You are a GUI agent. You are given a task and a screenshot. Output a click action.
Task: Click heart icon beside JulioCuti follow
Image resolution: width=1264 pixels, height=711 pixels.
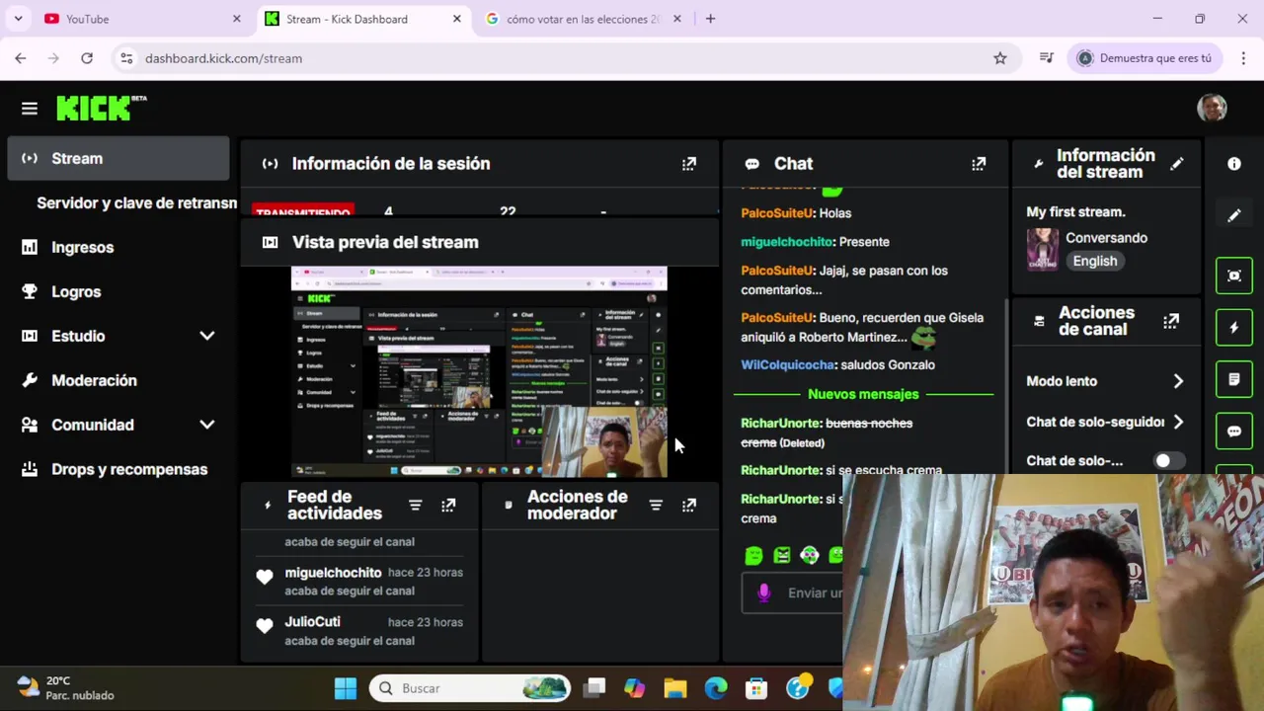[265, 626]
